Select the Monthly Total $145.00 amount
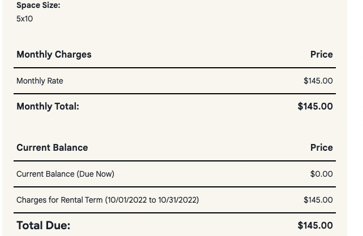 point(315,106)
